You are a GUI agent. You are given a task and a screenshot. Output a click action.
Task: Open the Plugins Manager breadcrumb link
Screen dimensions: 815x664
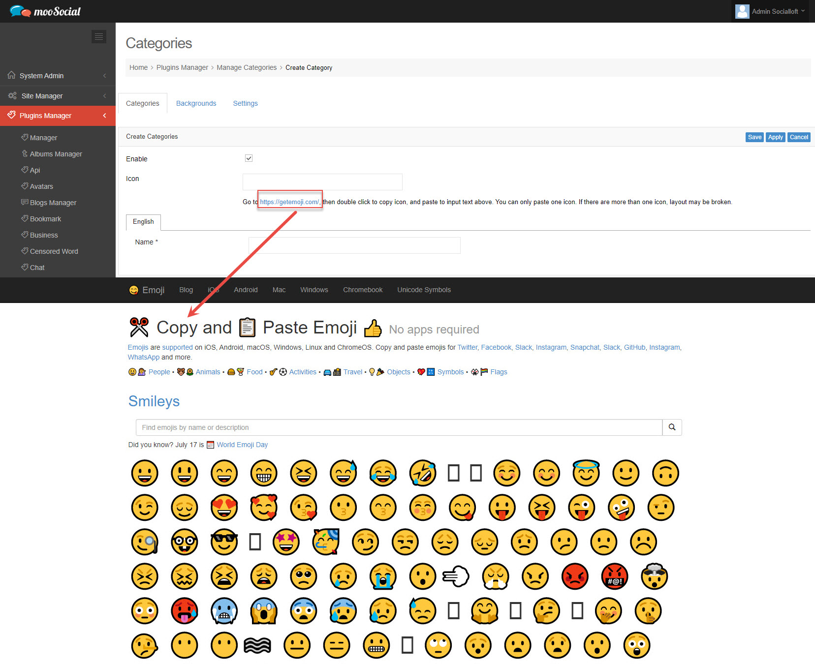tap(182, 67)
